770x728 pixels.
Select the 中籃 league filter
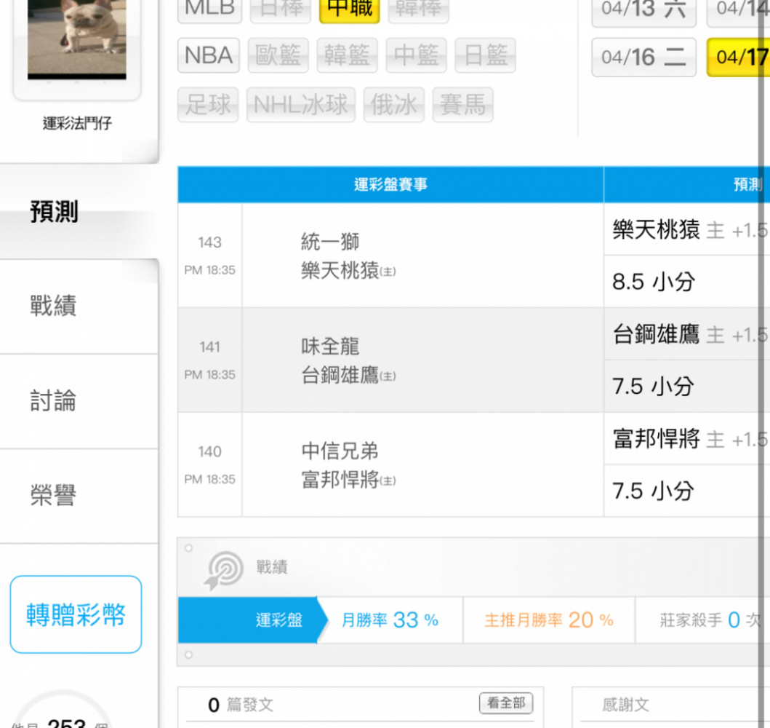pos(417,55)
